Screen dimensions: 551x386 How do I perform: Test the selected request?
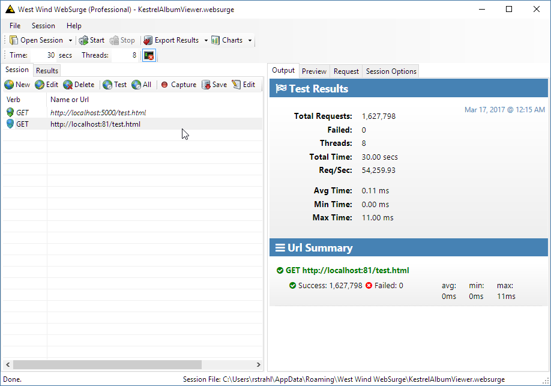coord(115,85)
